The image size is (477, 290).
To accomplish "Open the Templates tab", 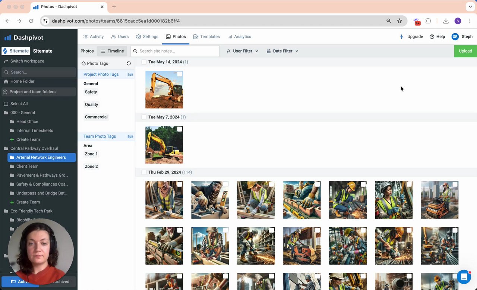I will coord(206,37).
